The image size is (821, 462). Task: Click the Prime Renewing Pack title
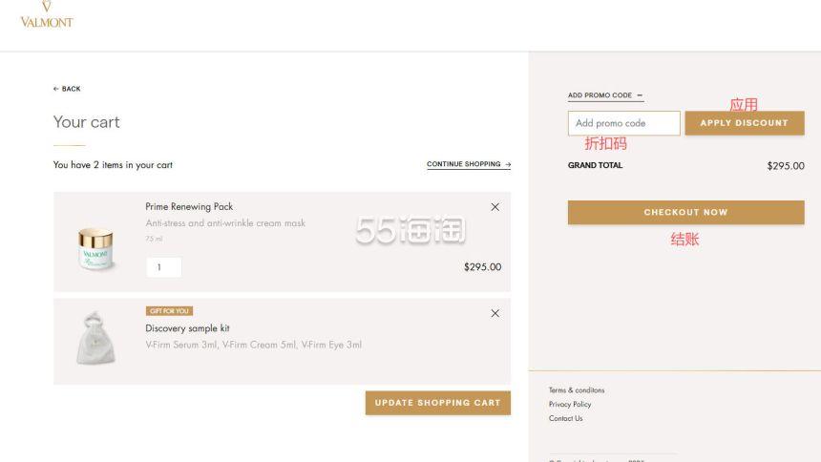click(189, 206)
